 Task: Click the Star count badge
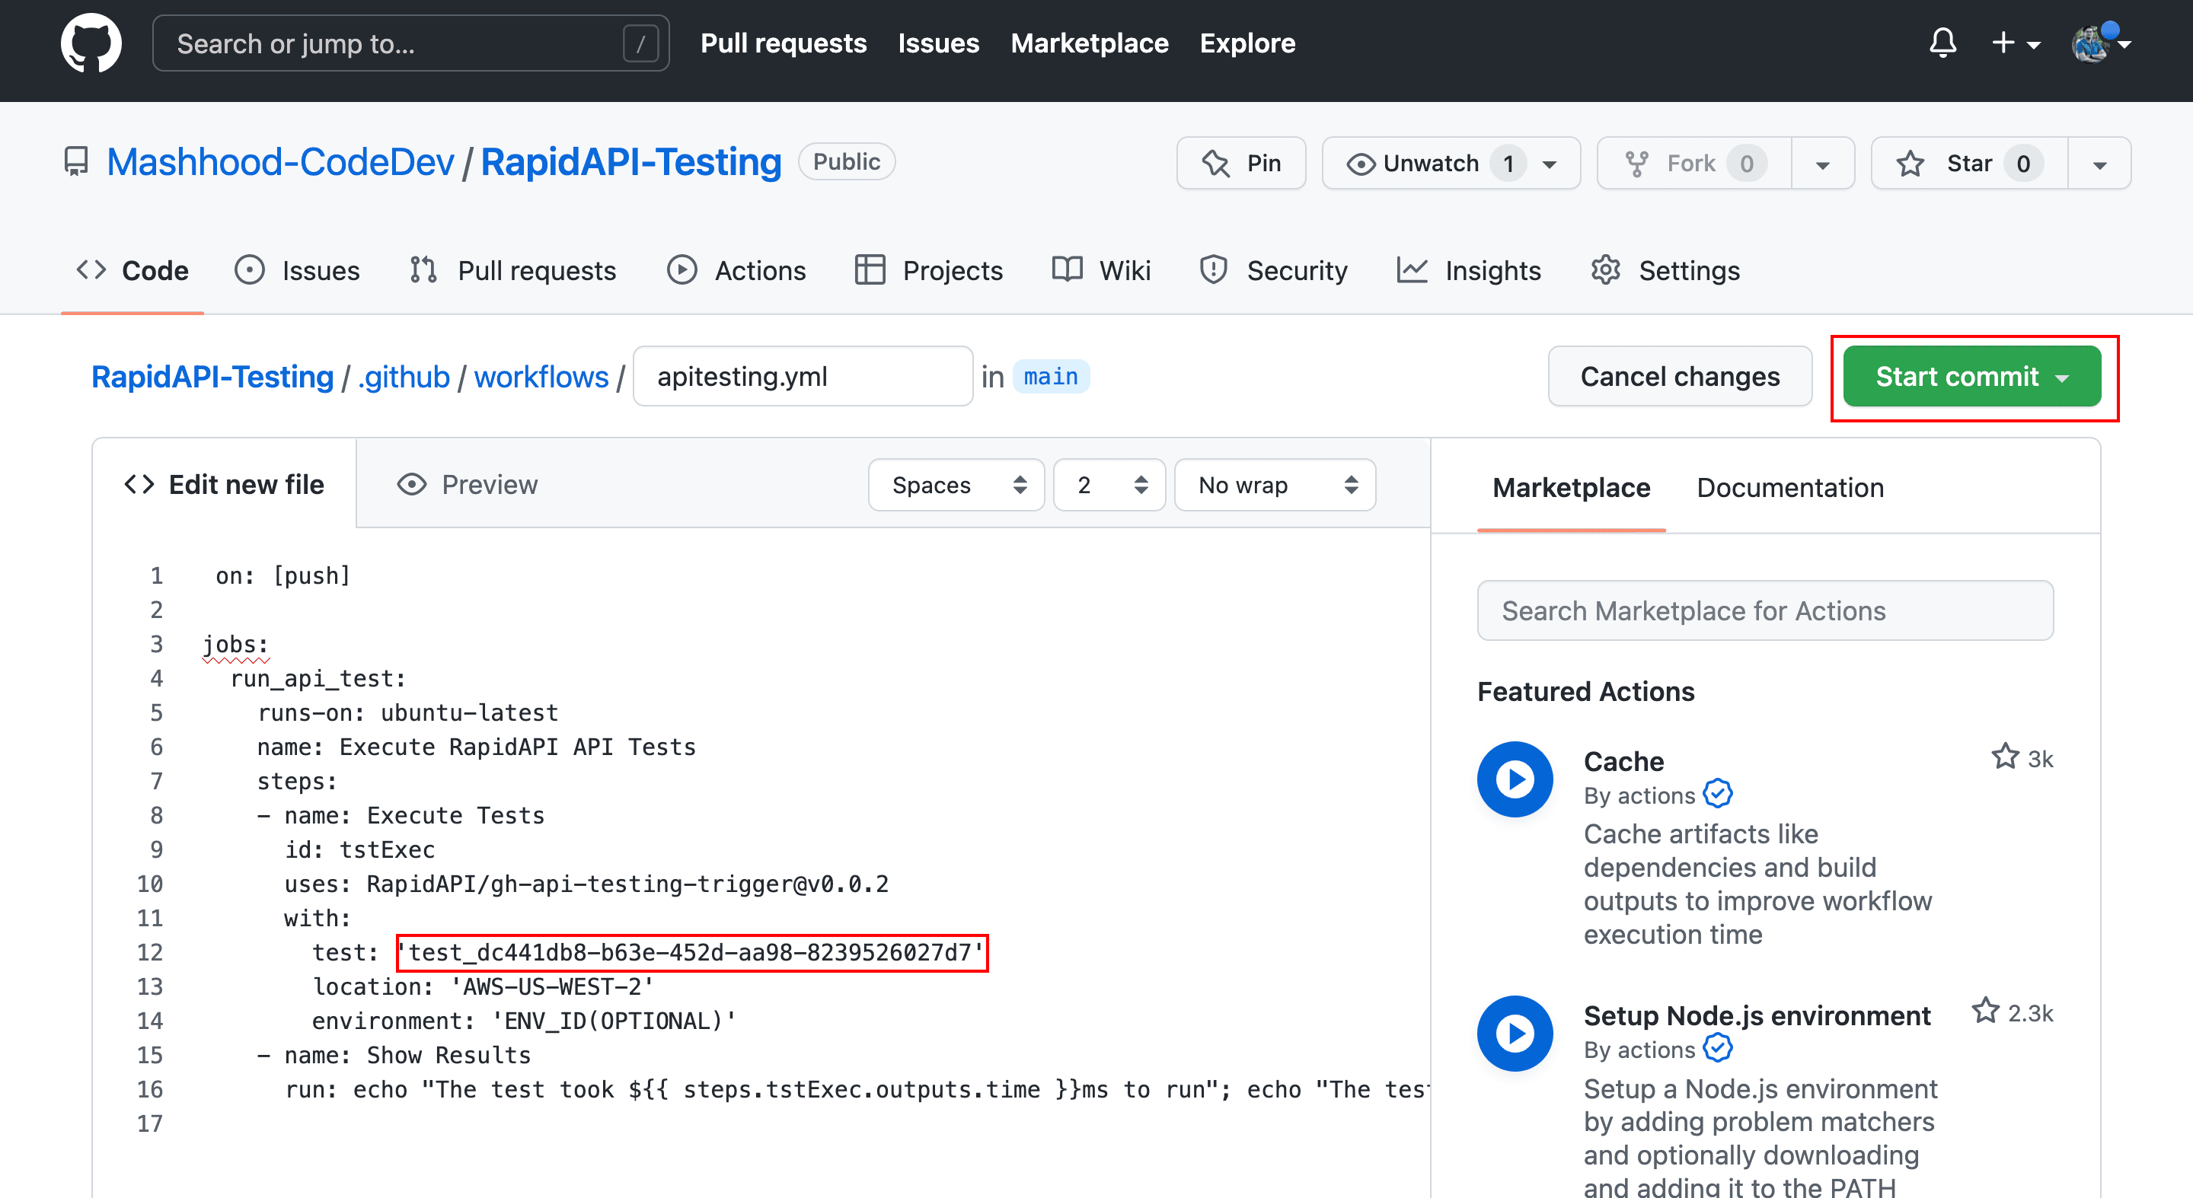2022,164
